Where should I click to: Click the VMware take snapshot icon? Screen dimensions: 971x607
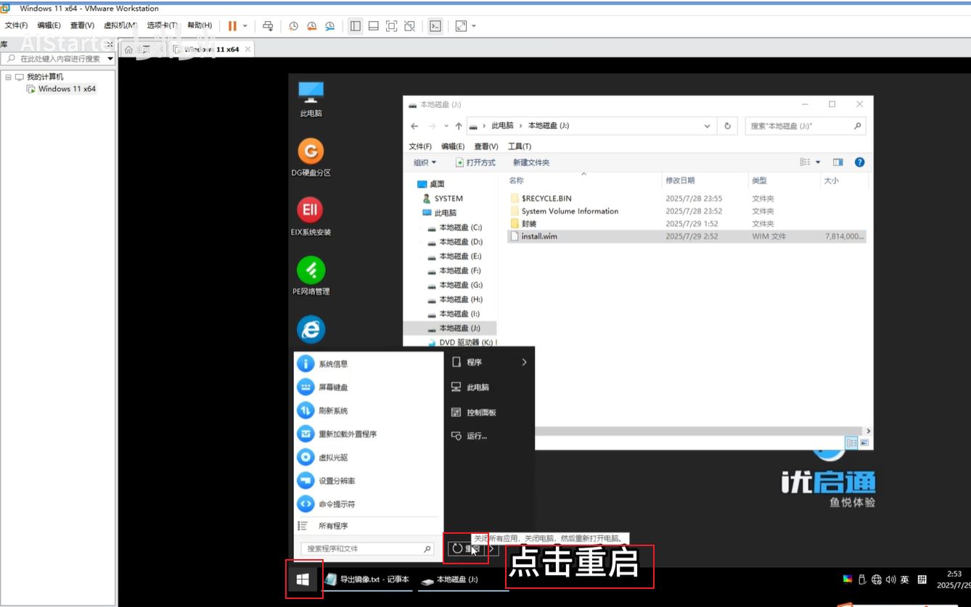[293, 26]
